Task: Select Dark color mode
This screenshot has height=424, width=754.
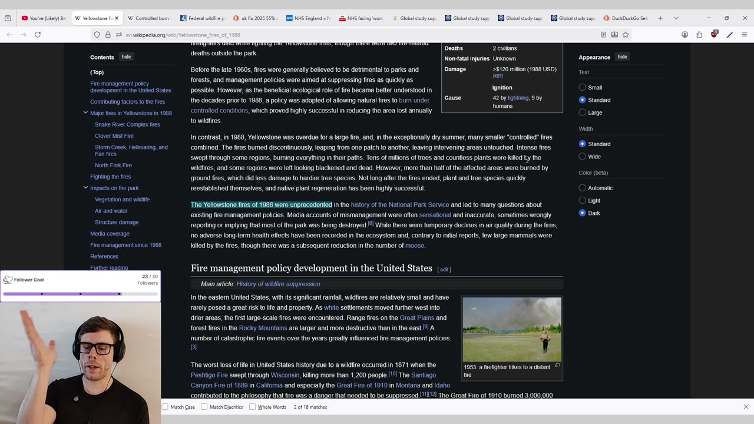Action: click(x=583, y=213)
